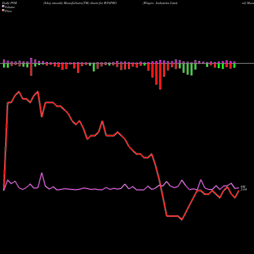Click the tallest green bar in histogram
This screenshot has width=254, height=254.
tap(192, 69)
